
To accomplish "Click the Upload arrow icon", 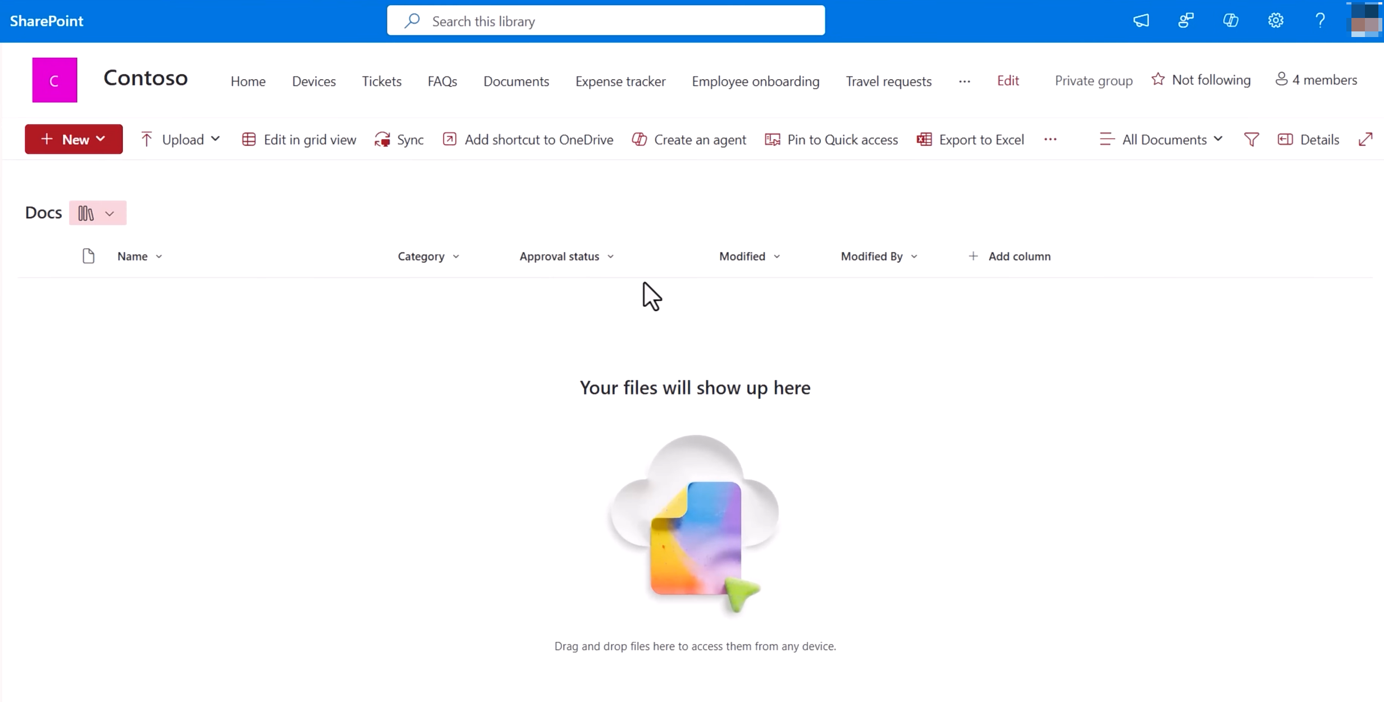I will [x=147, y=139].
